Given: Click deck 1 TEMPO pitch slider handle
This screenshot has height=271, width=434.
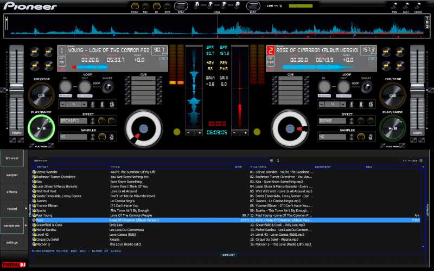Looking at the screenshot, I should coord(17,90).
